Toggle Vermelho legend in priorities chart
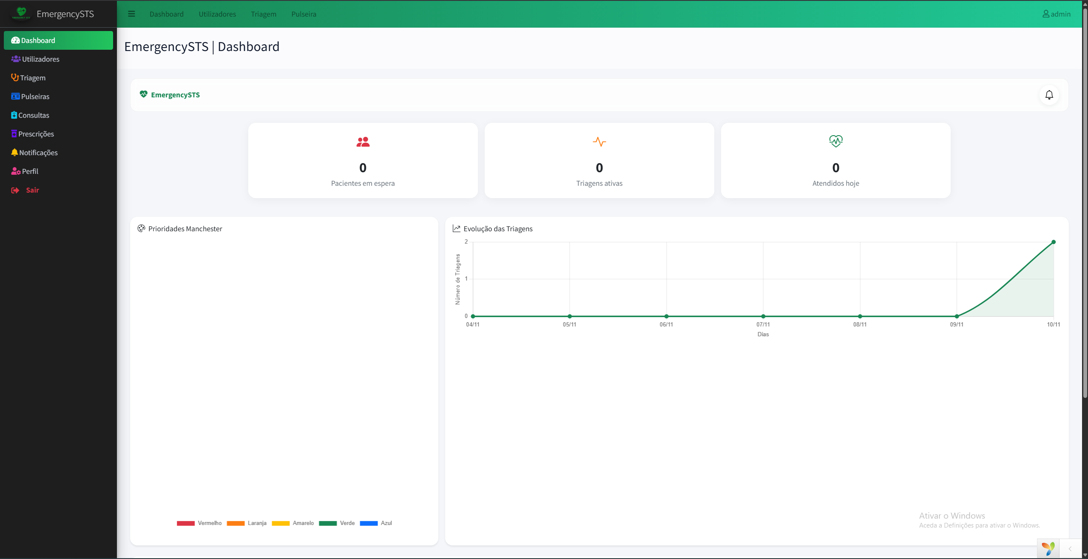 (199, 523)
